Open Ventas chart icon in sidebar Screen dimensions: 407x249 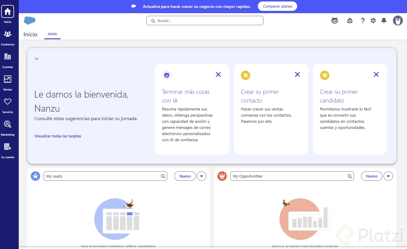(x=8, y=79)
